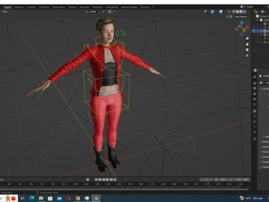The width and height of the screenshot is (269, 202).
Task: Open the Object properties tab
Action: click(x=254, y=111)
